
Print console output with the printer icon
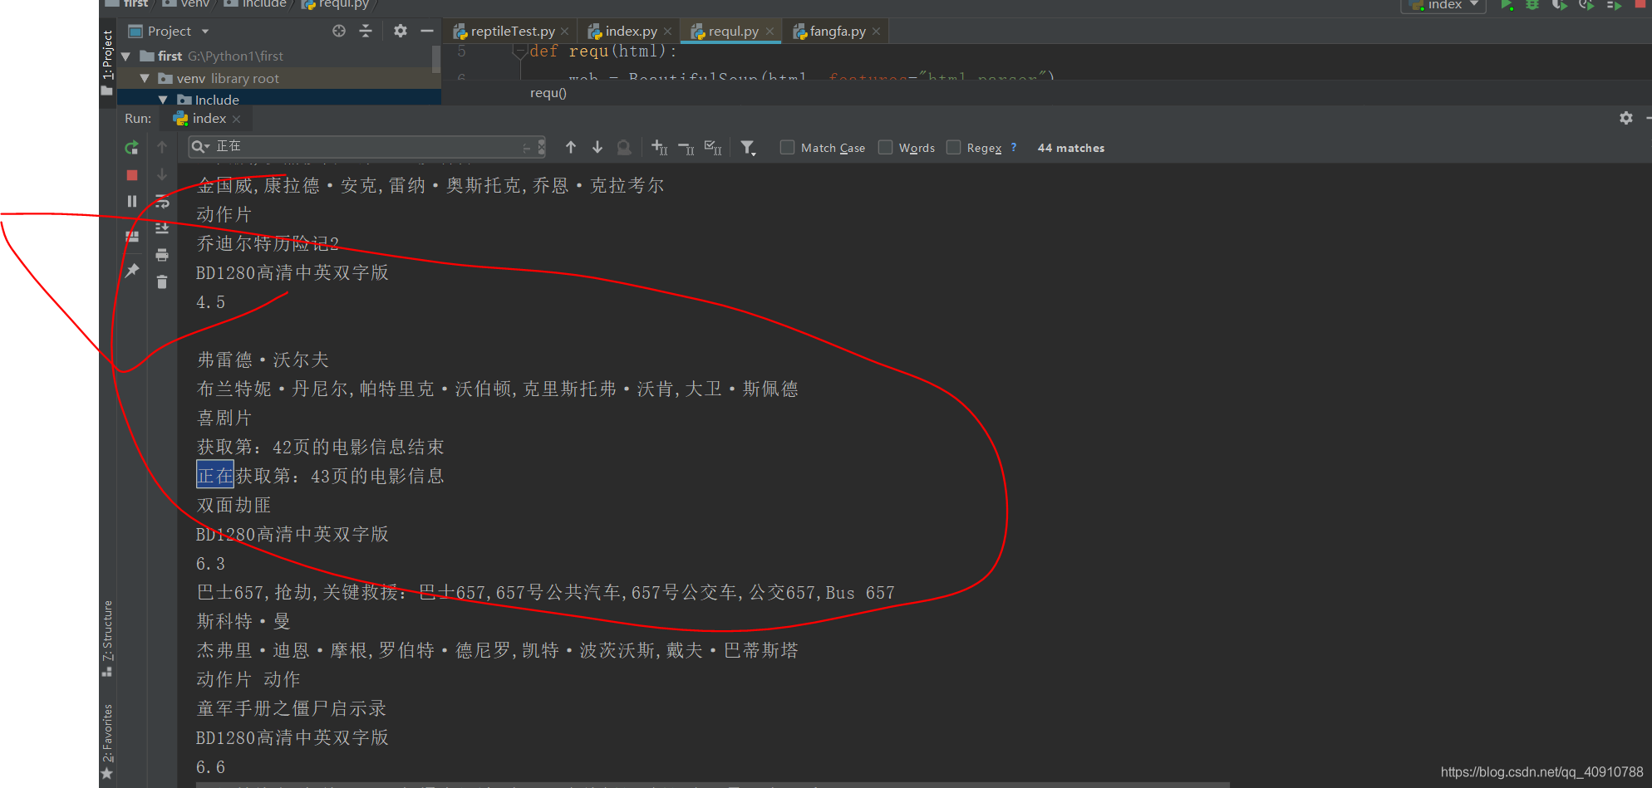(162, 254)
